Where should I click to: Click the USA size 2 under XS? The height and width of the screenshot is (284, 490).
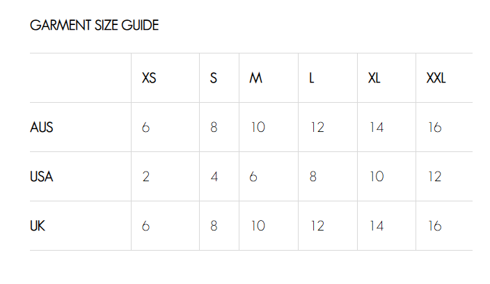[145, 176]
